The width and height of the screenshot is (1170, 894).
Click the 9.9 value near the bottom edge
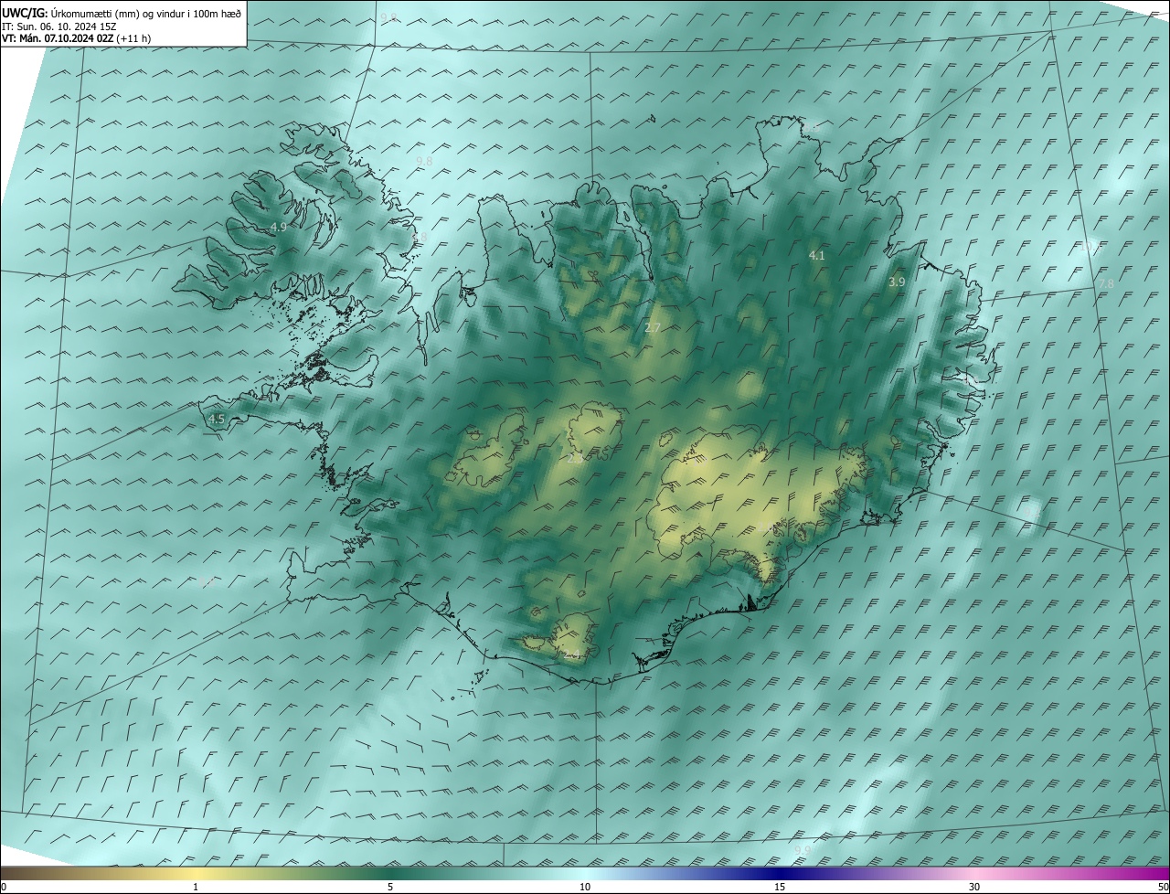(x=803, y=850)
